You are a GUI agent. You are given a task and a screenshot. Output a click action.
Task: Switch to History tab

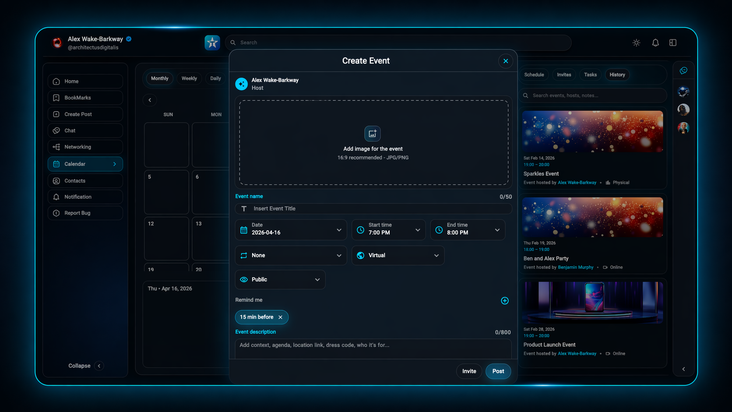click(x=617, y=75)
